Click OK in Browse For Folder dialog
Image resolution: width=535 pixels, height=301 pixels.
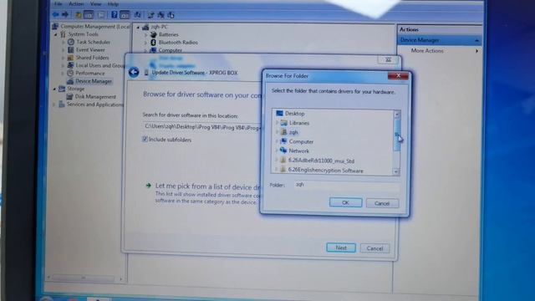(x=345, y=202)
